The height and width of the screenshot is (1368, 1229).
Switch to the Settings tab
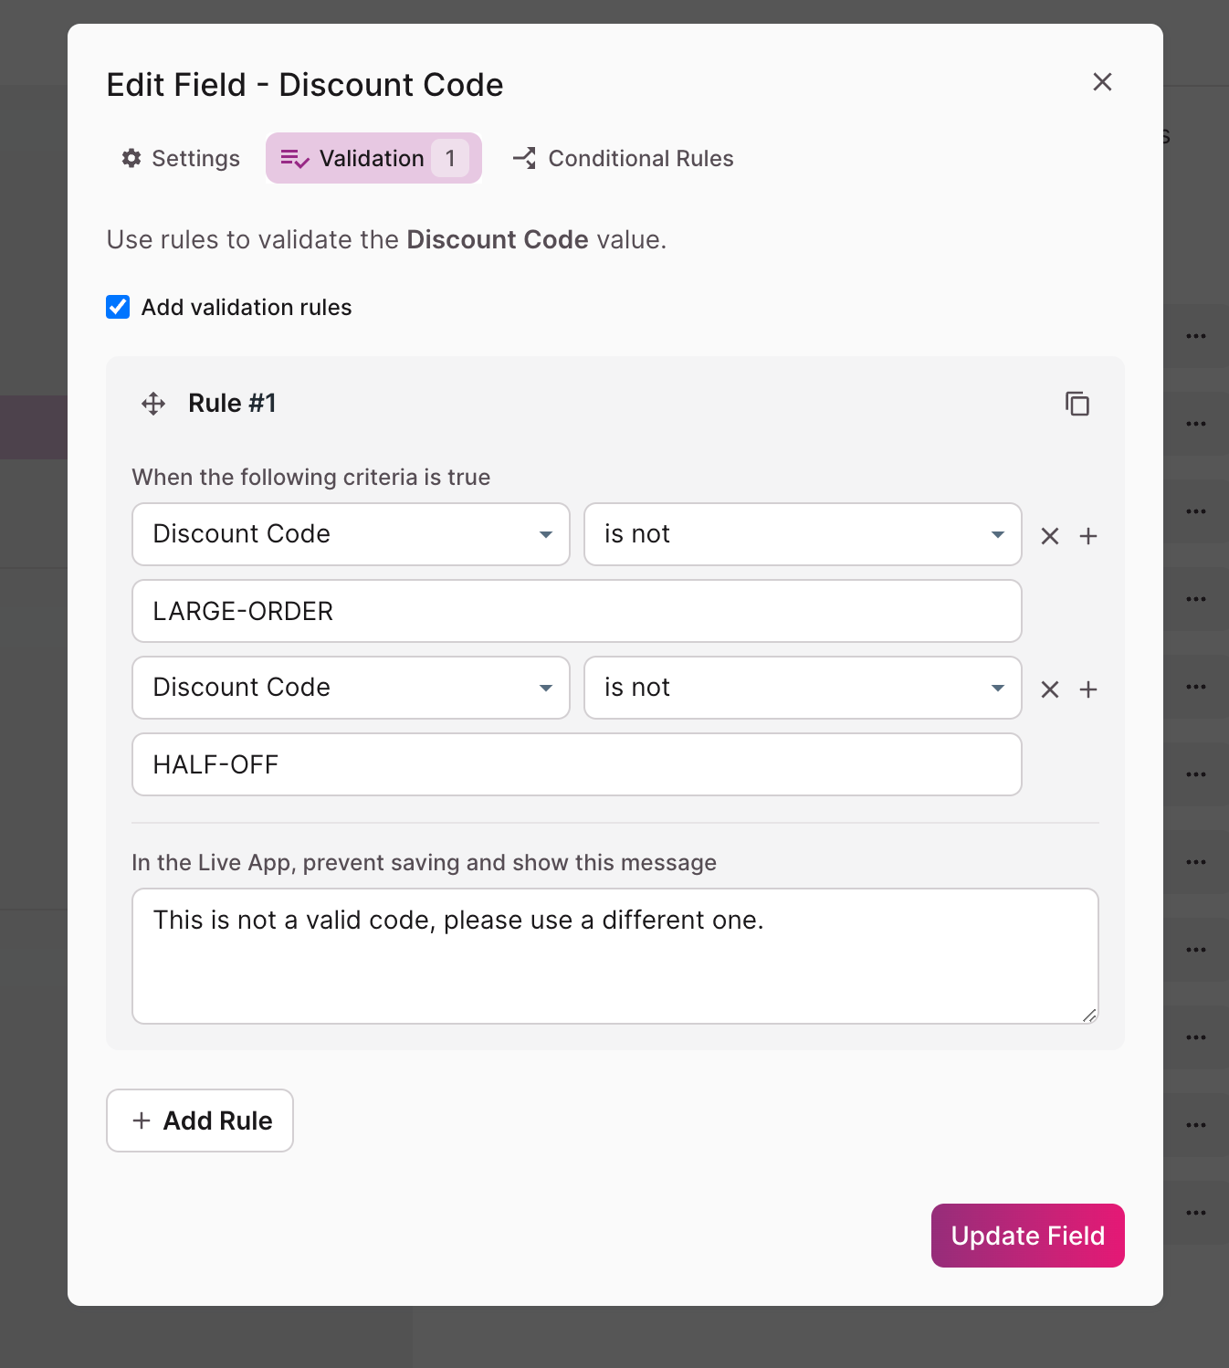(180, 158)
